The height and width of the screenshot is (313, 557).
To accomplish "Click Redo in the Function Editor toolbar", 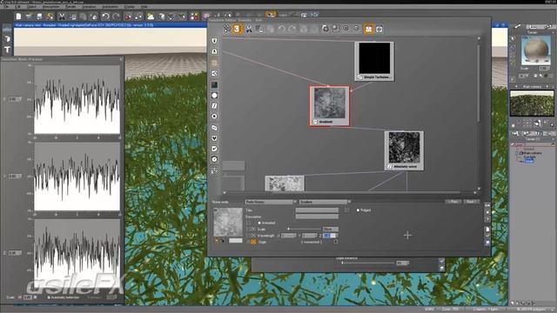I will [x=292, y=29].
